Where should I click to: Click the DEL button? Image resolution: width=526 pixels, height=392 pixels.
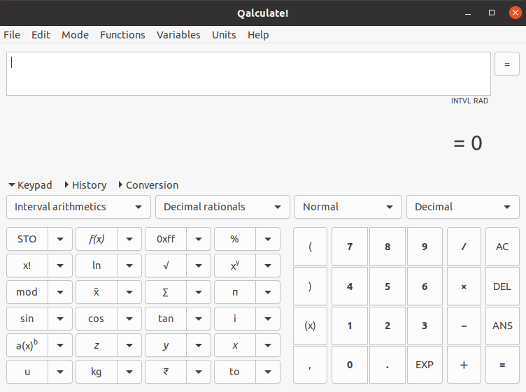click(x=502, y=286)
